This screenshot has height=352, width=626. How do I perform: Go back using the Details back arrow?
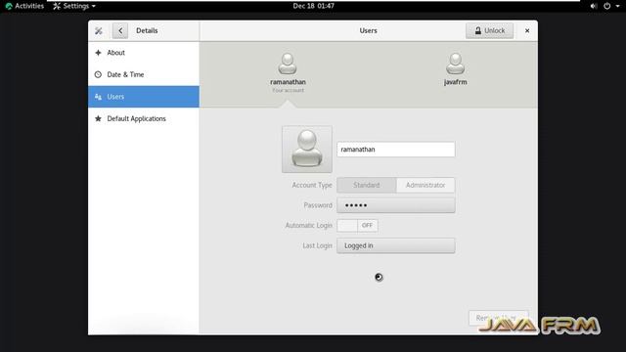tap(120, 30)
